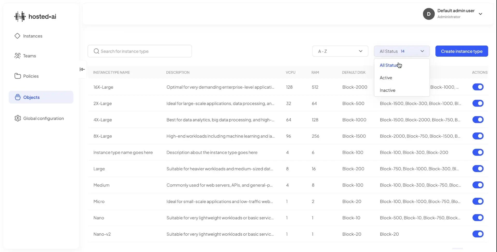Disable the 16X-Large instance type toggle
The height and width of the screenshot is (252, 497).
point(478,87)
